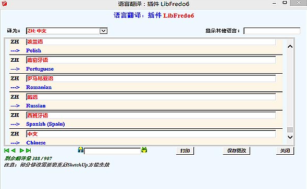The height and width of the screenshot is (189, 307).
Task: Click the green search-forward binoculars icon
Action: pos(144,150)
